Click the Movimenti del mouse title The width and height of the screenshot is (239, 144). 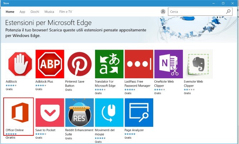click(x=105, y=132)
